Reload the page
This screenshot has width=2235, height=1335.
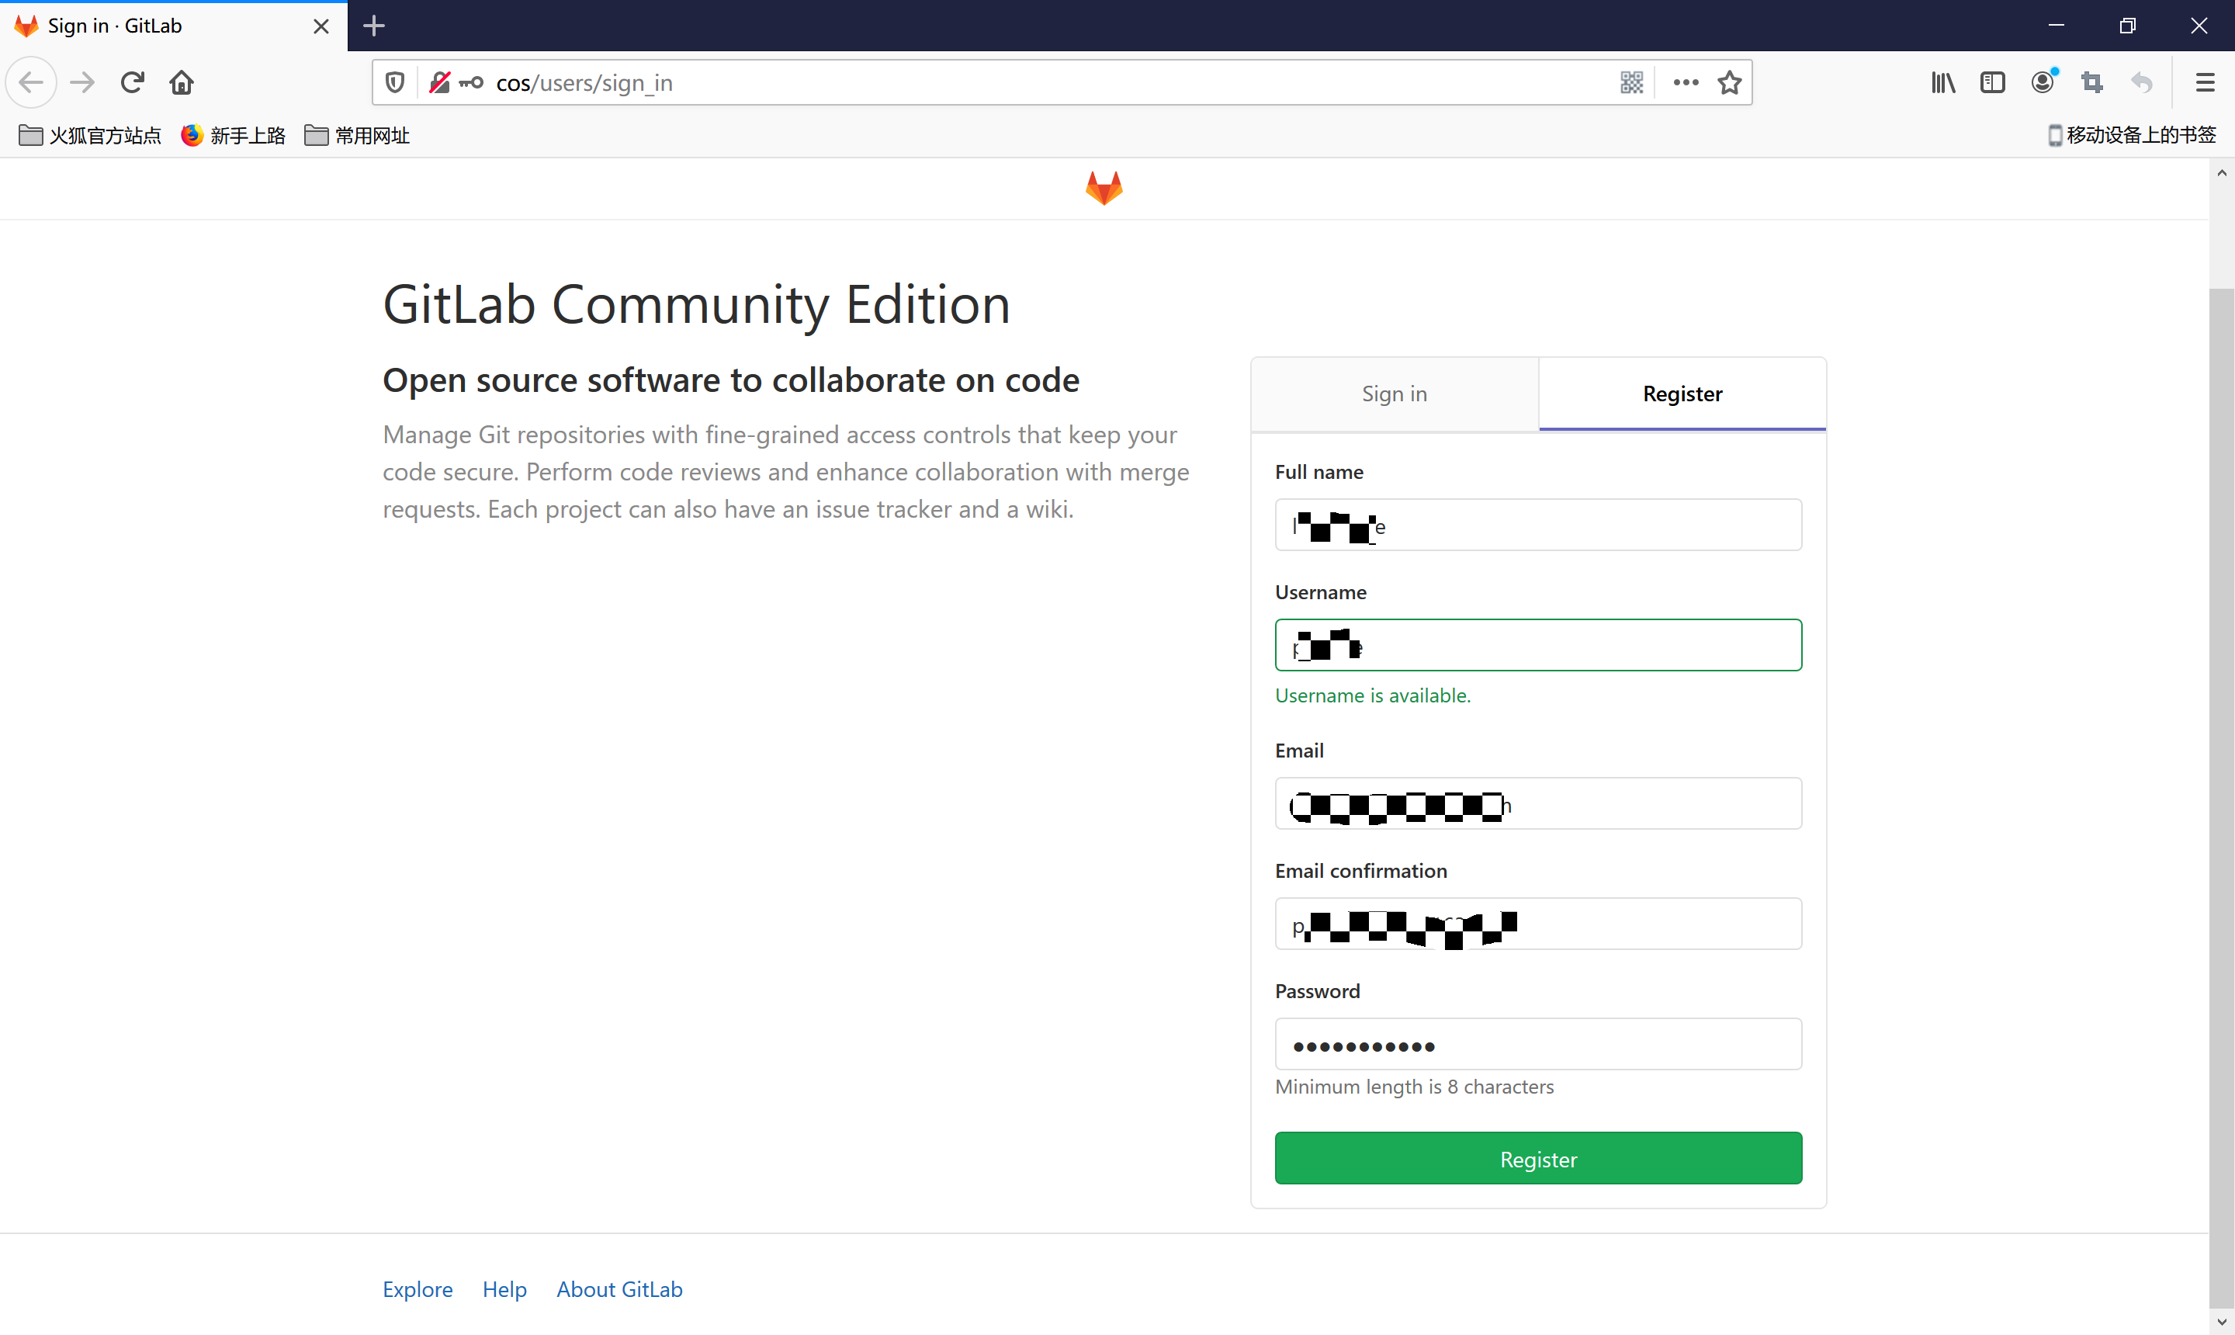(x=131, y=81)
